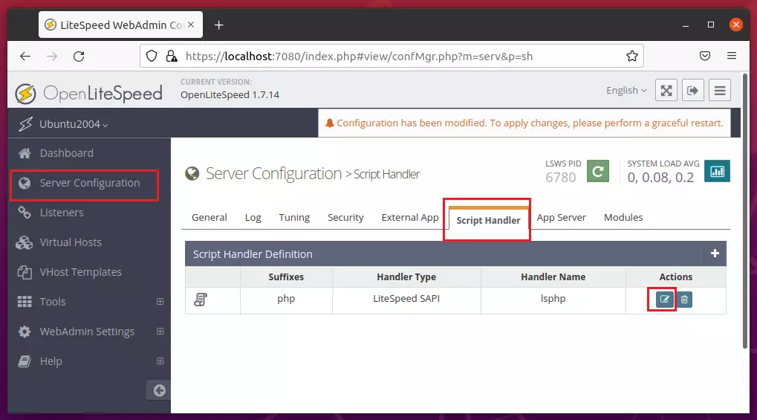Switch to the App Server tab
The width and height of the screenshot is (757, 420).
[x=562, y=218]
